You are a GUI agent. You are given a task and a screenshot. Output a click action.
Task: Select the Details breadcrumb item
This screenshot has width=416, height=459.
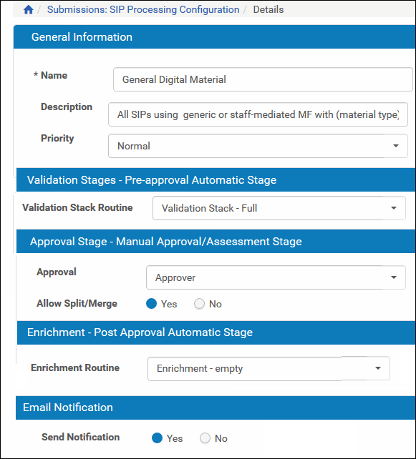(269, 10)
